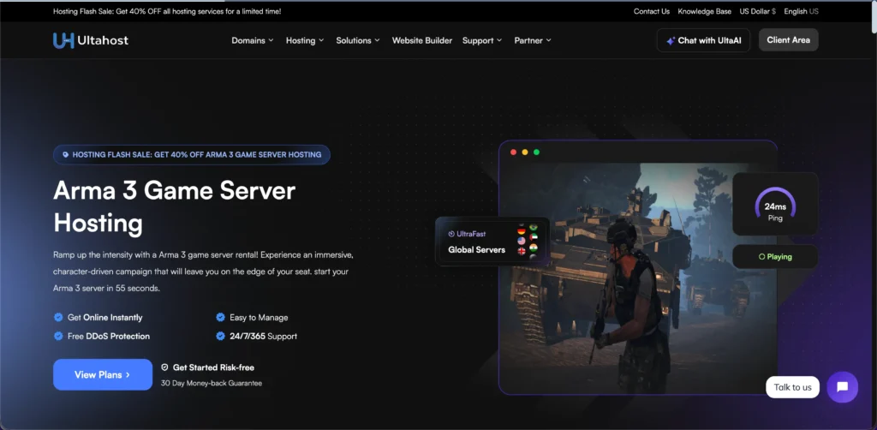The height and width of the screenshot is (430, 877).
Task: Click the Ultahost logo icon
Action: (x=63, y=40)
